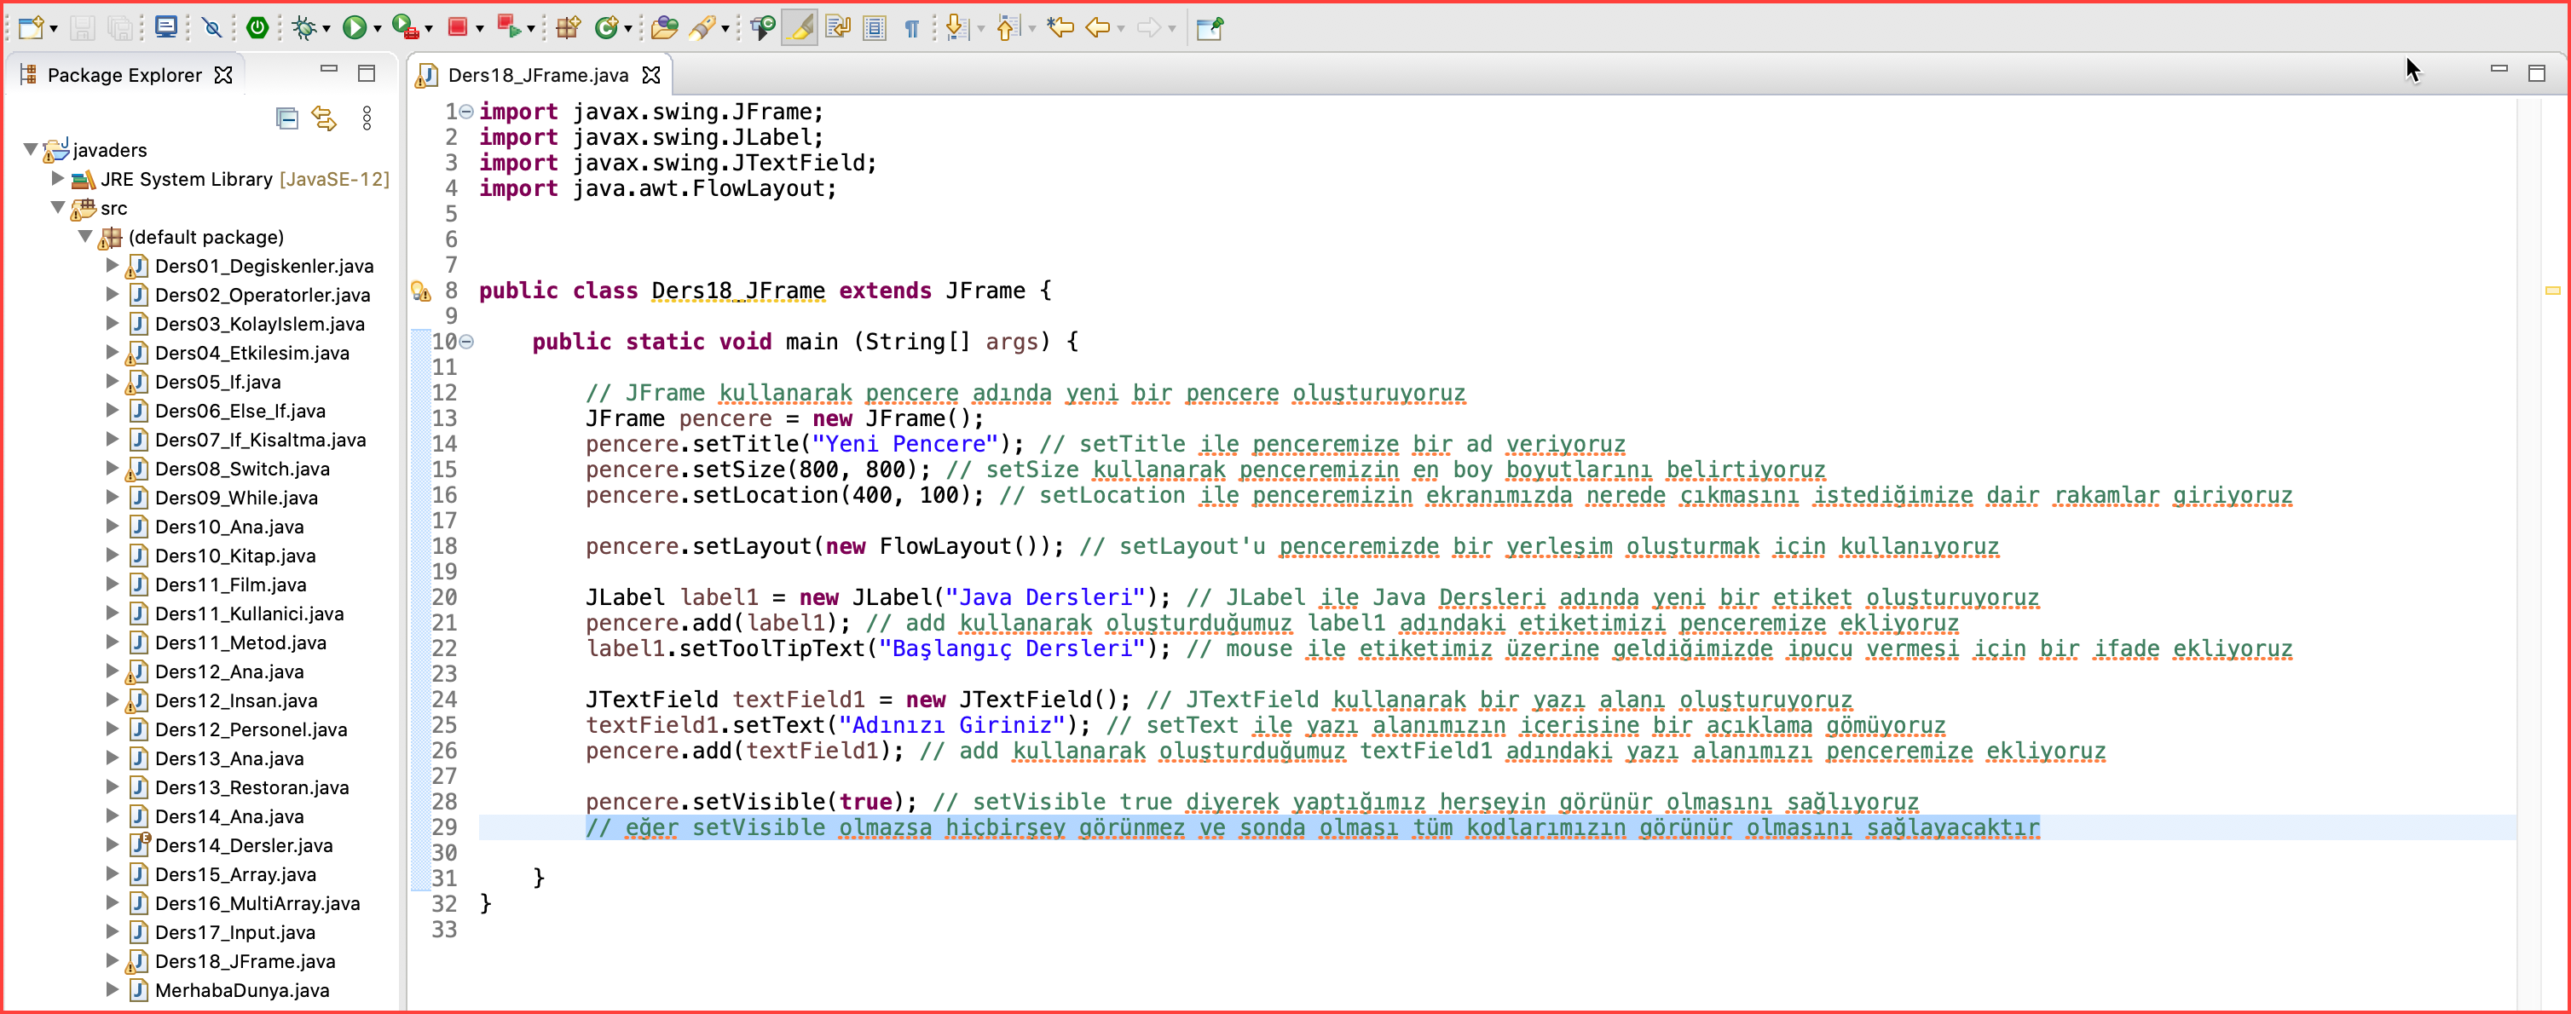The width and height of the screenshot is (2571, 1014).
Task: Click the New file wizard icon
Action: click(30, 28)
